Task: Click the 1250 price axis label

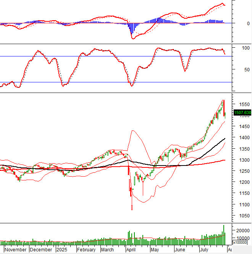Action: [x=244, y=171]
